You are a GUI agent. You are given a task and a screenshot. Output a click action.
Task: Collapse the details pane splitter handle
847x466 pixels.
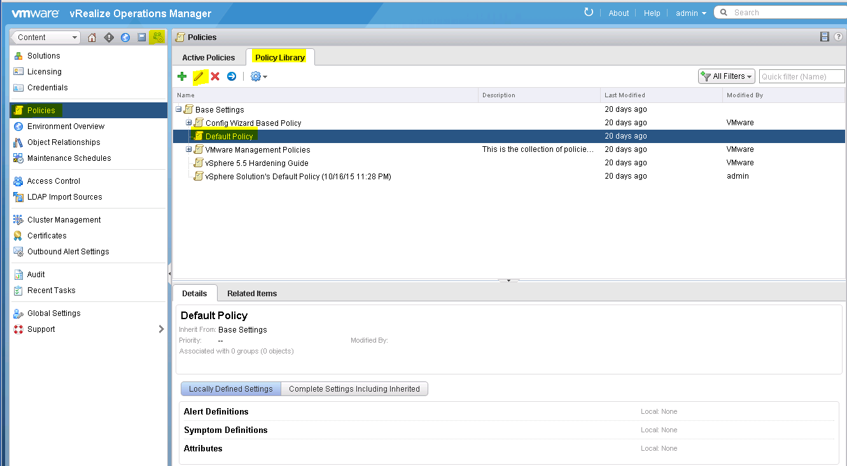(x=508, y=280)
